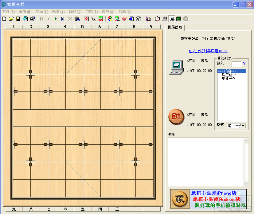Image resolution: width=254 pixels, height=214 pixels.
Task: Open the 电脑(E) menu
Action: point(92,12)
